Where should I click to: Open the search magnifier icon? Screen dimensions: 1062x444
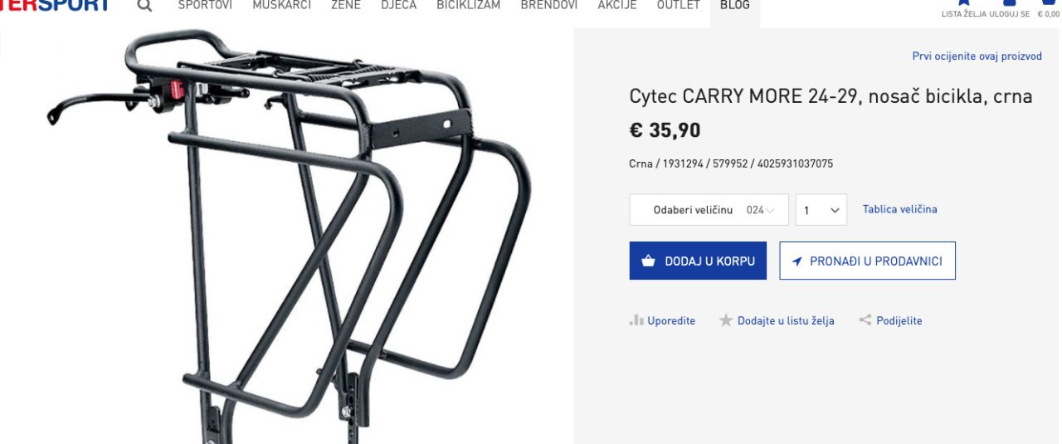[x=144, y=5]
